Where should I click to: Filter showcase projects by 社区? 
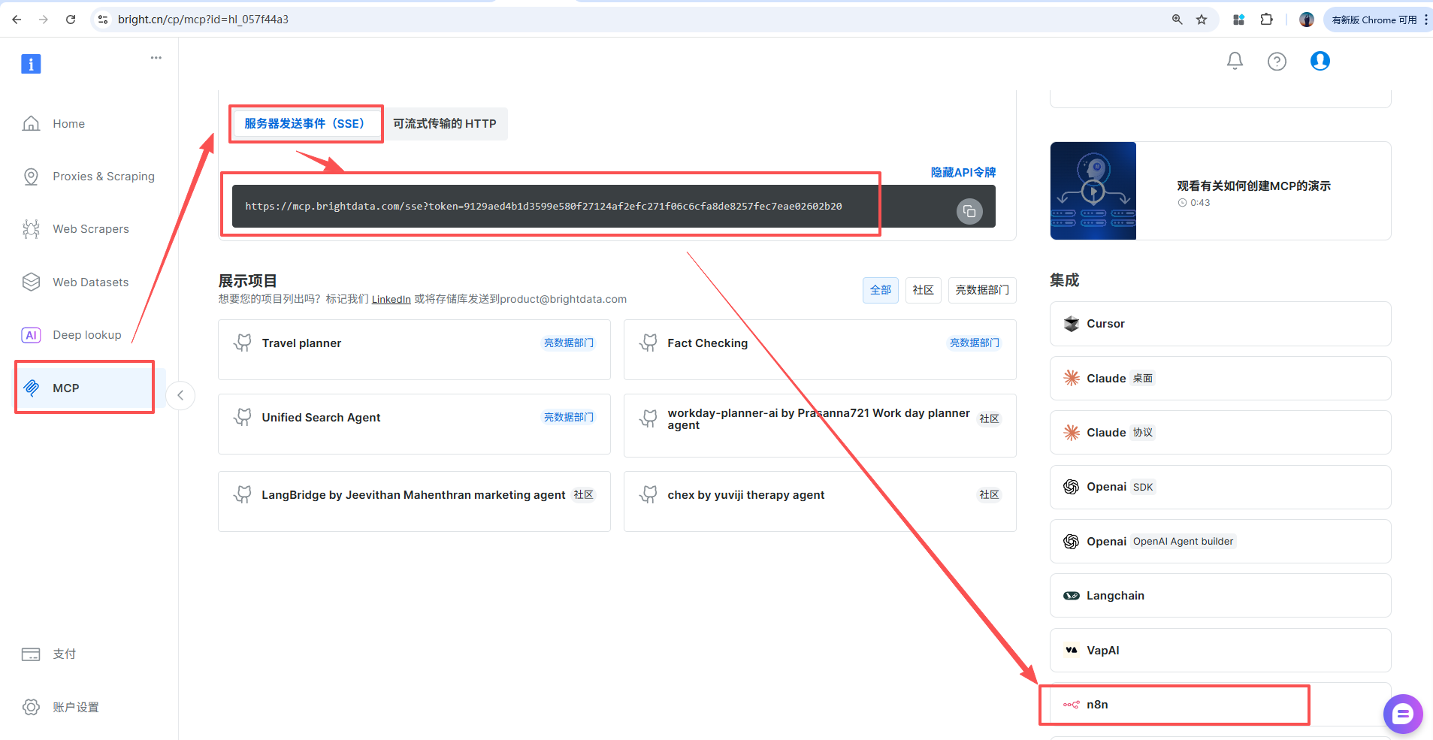pos(924,290)
